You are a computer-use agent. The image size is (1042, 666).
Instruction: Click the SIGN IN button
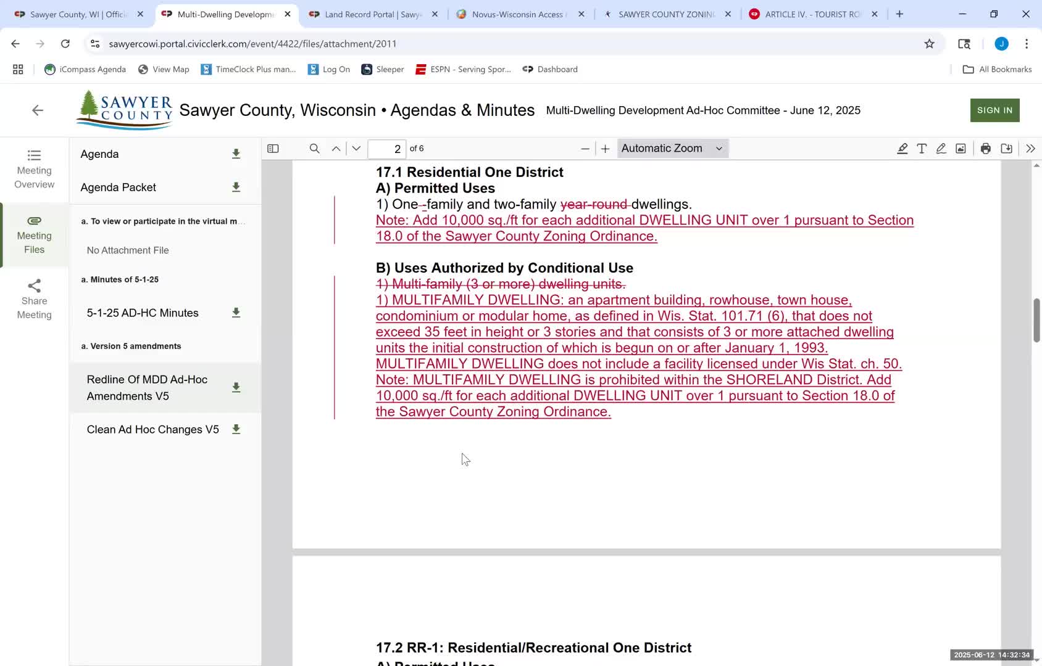pos(994,110)
